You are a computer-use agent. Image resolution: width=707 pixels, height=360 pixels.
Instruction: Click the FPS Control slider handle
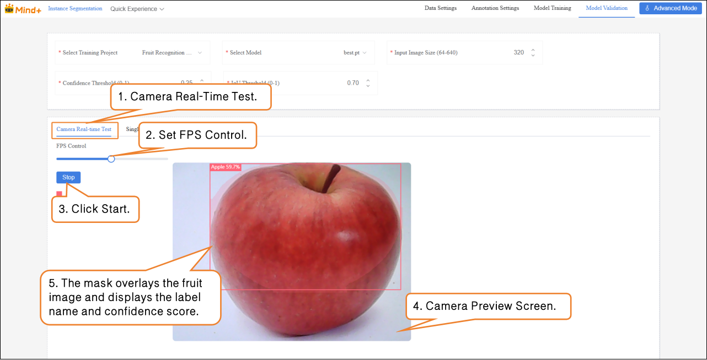(x=111, y=159)
